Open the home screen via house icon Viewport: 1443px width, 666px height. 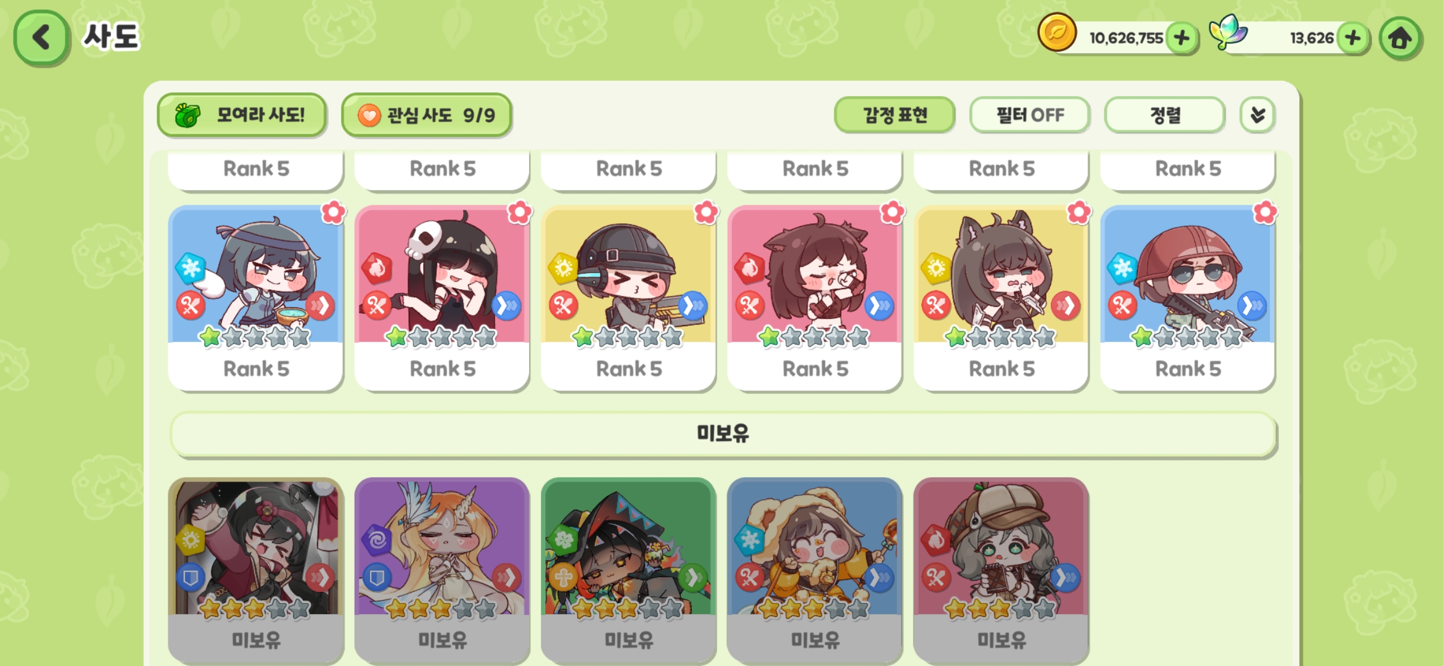click(1400, 38)
